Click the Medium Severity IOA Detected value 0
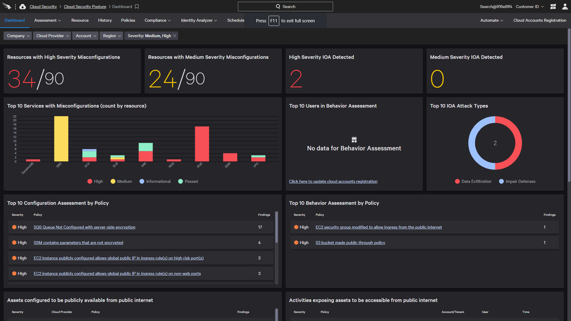Image resolution: width=571 pixels, height=321 pixels. pos(437,79)
